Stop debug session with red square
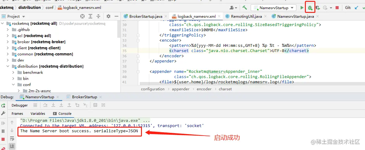The image size is (365, 150). point(3,139)
